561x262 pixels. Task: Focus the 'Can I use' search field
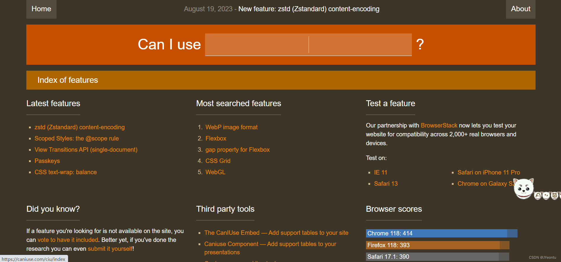[308, 45]
